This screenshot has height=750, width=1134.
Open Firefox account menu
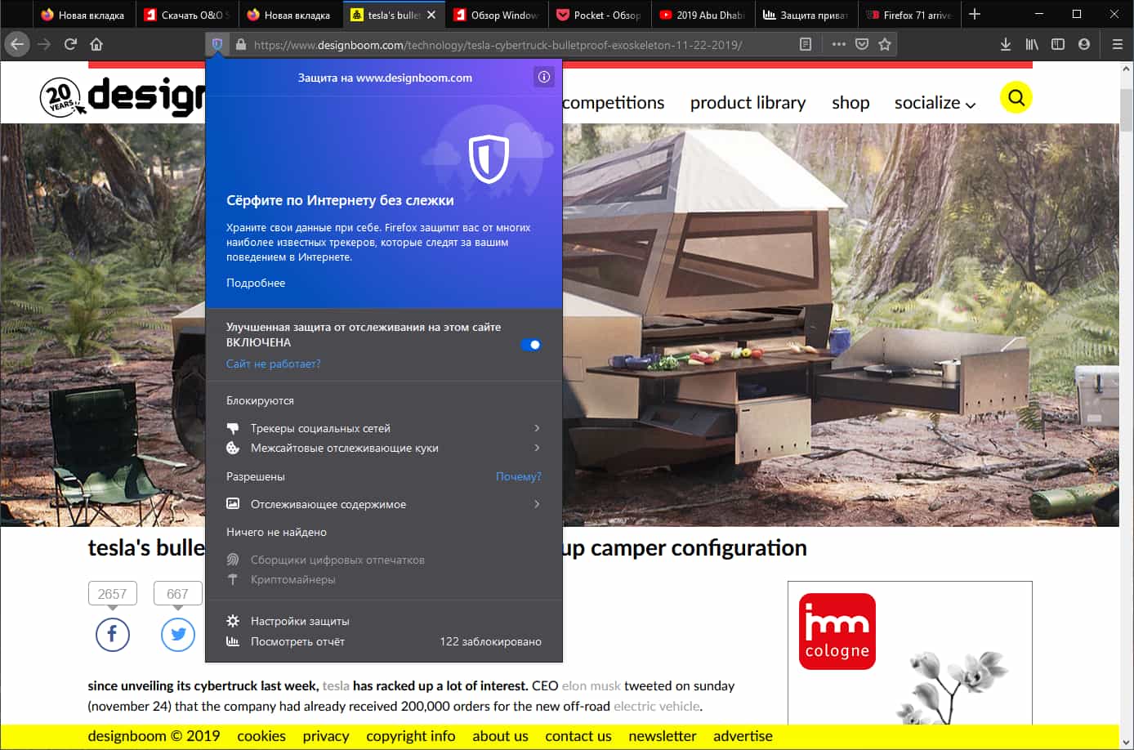[x=1084, y=44]
